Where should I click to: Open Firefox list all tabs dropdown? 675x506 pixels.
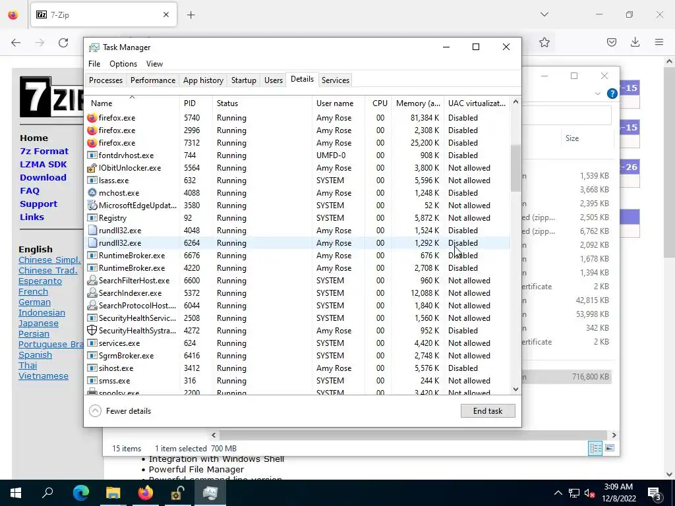point(544,14)
